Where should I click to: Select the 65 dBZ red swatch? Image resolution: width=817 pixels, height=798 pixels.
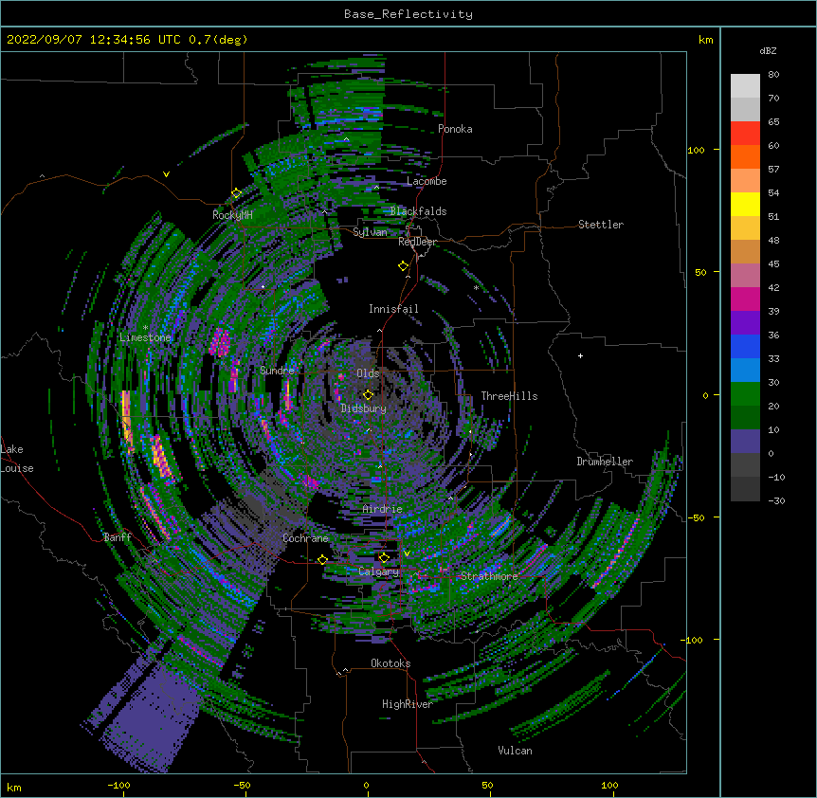pyautogui.click(x=745, y=134)
